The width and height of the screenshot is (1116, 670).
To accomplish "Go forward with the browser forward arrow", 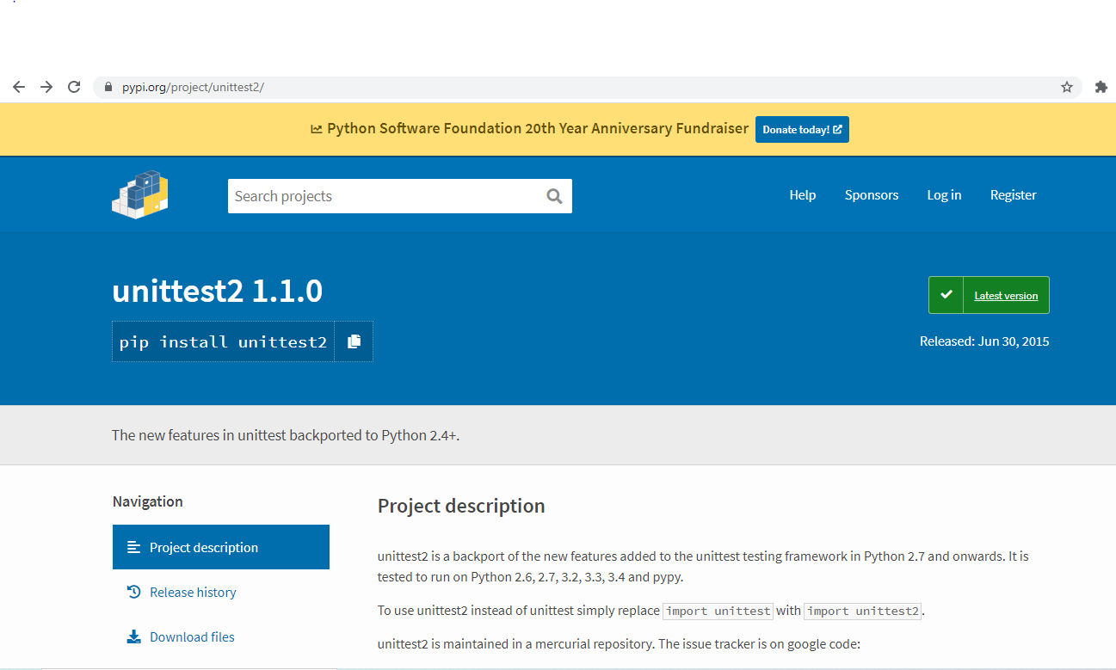I will [46, 87].
